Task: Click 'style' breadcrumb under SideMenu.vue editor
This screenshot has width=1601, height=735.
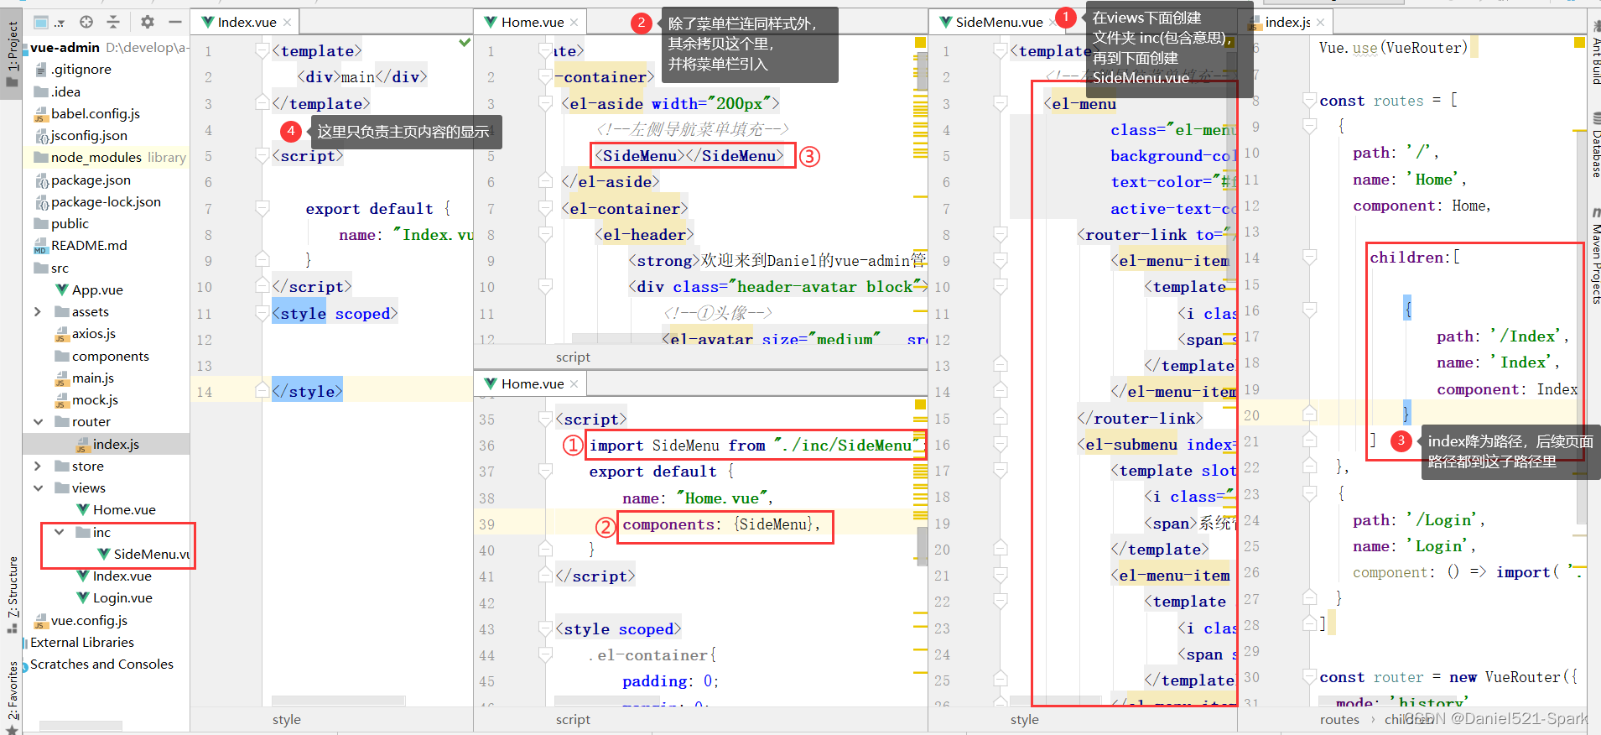Action: pos(1025,720)
